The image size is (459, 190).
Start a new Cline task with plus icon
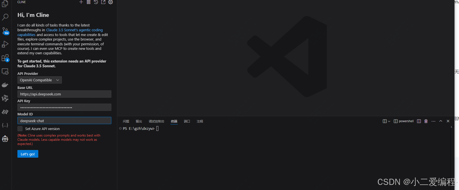(x=81, y=2)
